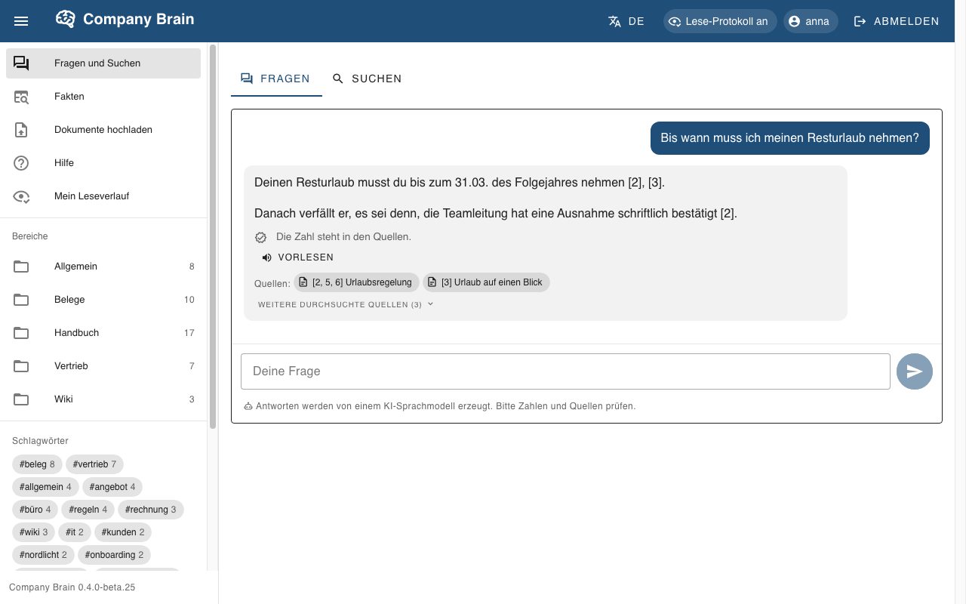Filter by tag #wiki
Screen dimensions: 966x604
tap(34, 532)
